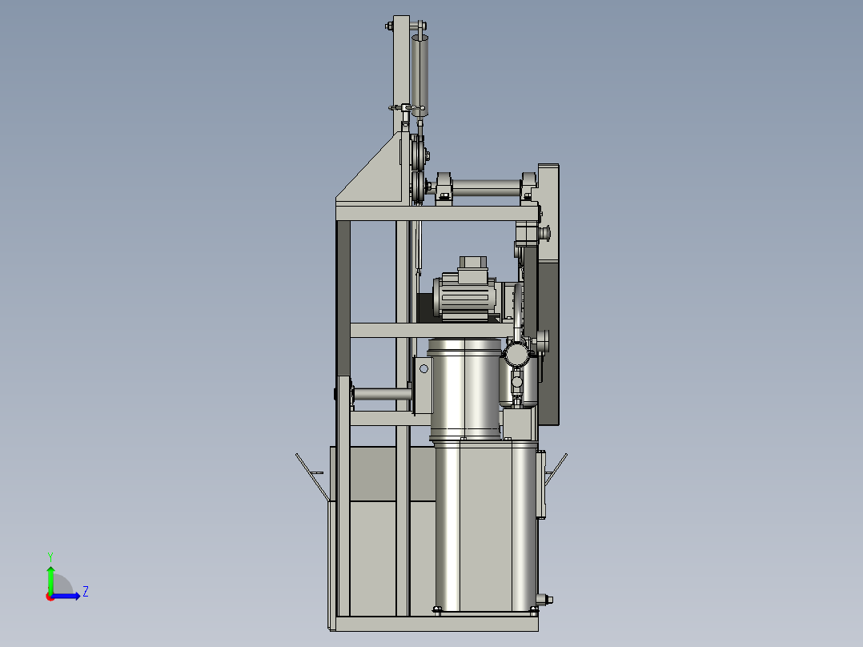Screen dimensions: 863x647
Task: Select the large round cylindrical tank
Action: tap(465, 388)
